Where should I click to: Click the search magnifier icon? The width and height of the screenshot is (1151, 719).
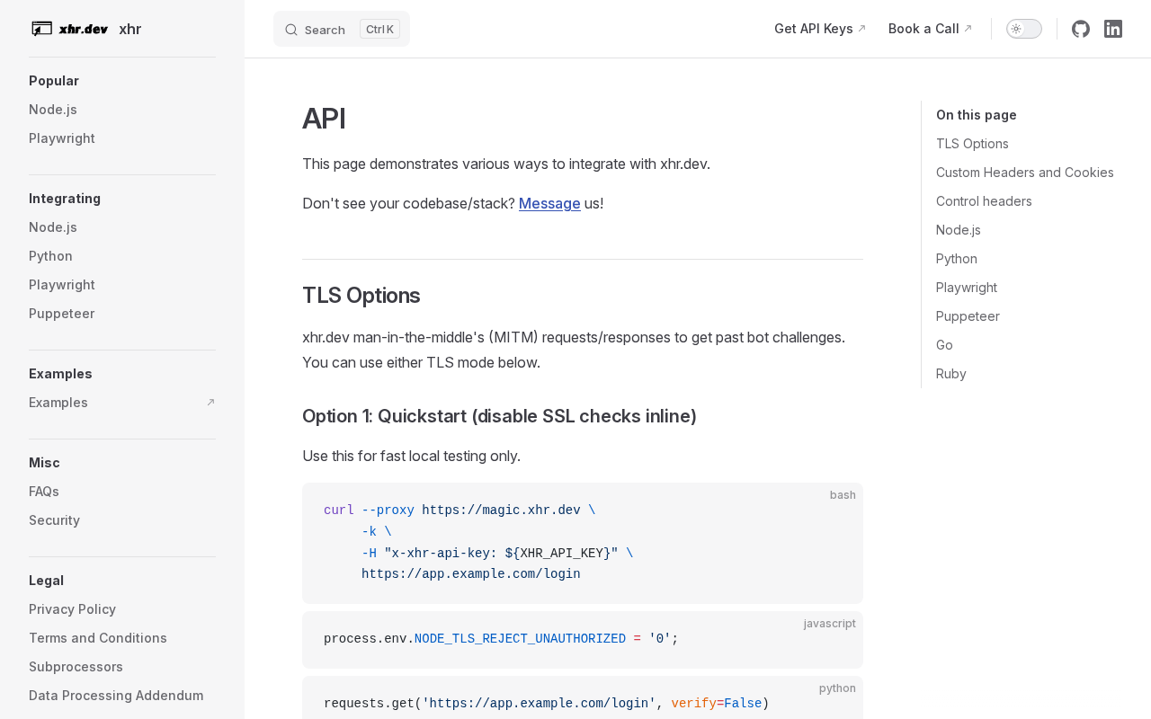pos(291,30)
